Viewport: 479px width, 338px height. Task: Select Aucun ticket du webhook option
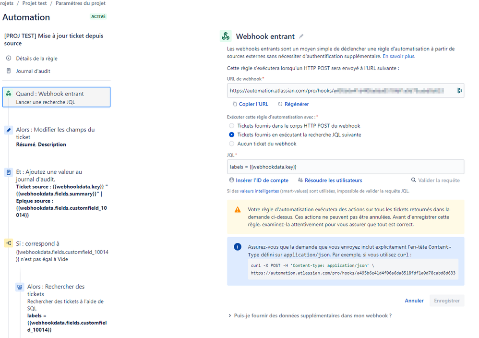pyautogui.click(x=231, y=144)
